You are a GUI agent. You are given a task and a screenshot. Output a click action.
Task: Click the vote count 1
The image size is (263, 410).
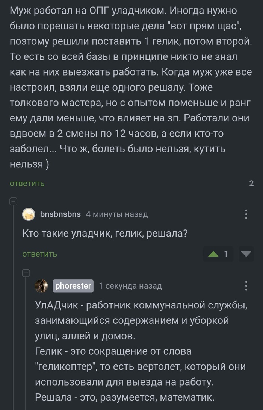[x=225, y=254]
